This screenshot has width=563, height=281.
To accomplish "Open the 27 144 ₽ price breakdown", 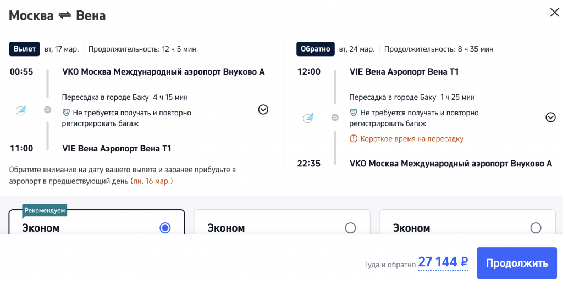I will (x=443, y=262).
